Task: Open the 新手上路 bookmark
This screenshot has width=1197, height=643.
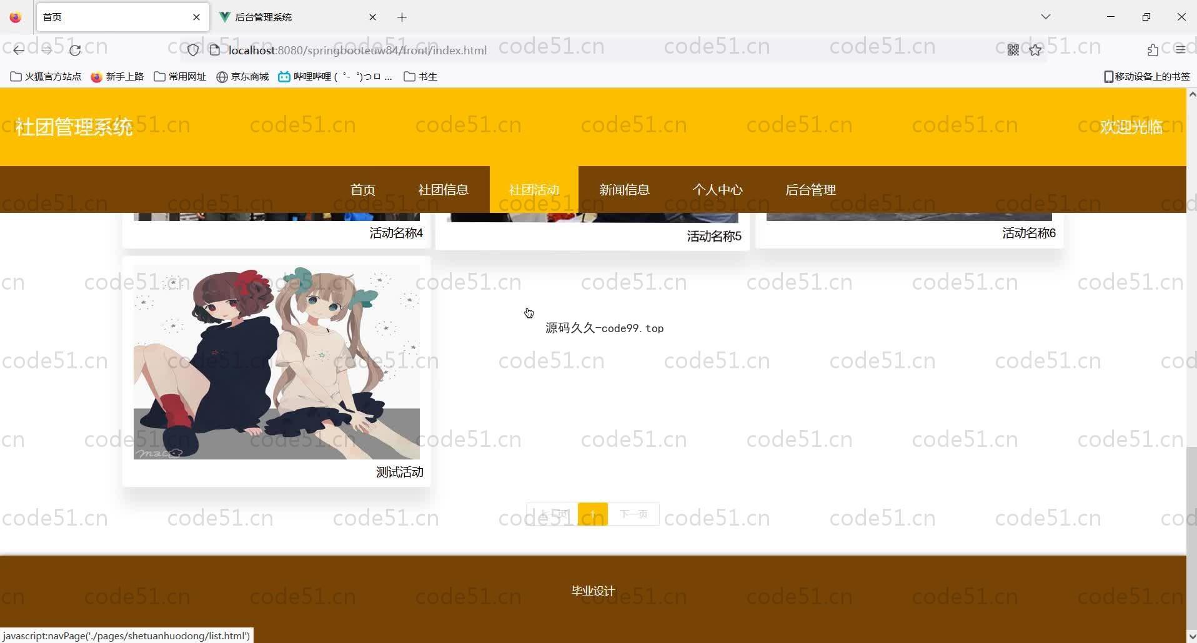Action: pyautogui.click(x=117, y=77)
